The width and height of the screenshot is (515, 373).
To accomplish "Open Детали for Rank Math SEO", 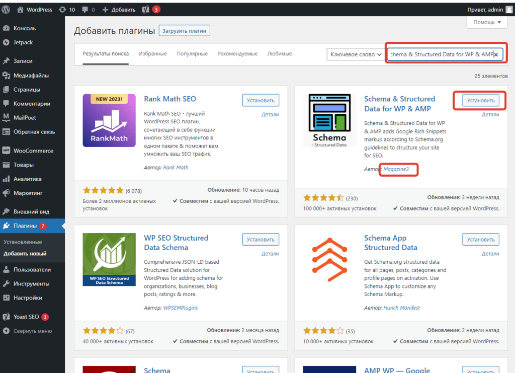I will click(270, 114).
